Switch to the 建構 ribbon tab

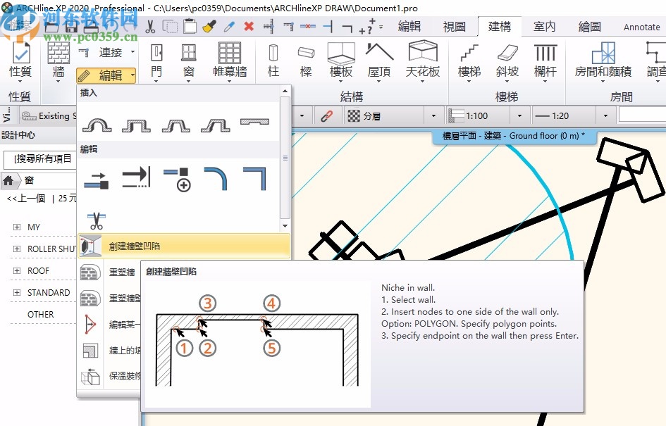[500, 27]
